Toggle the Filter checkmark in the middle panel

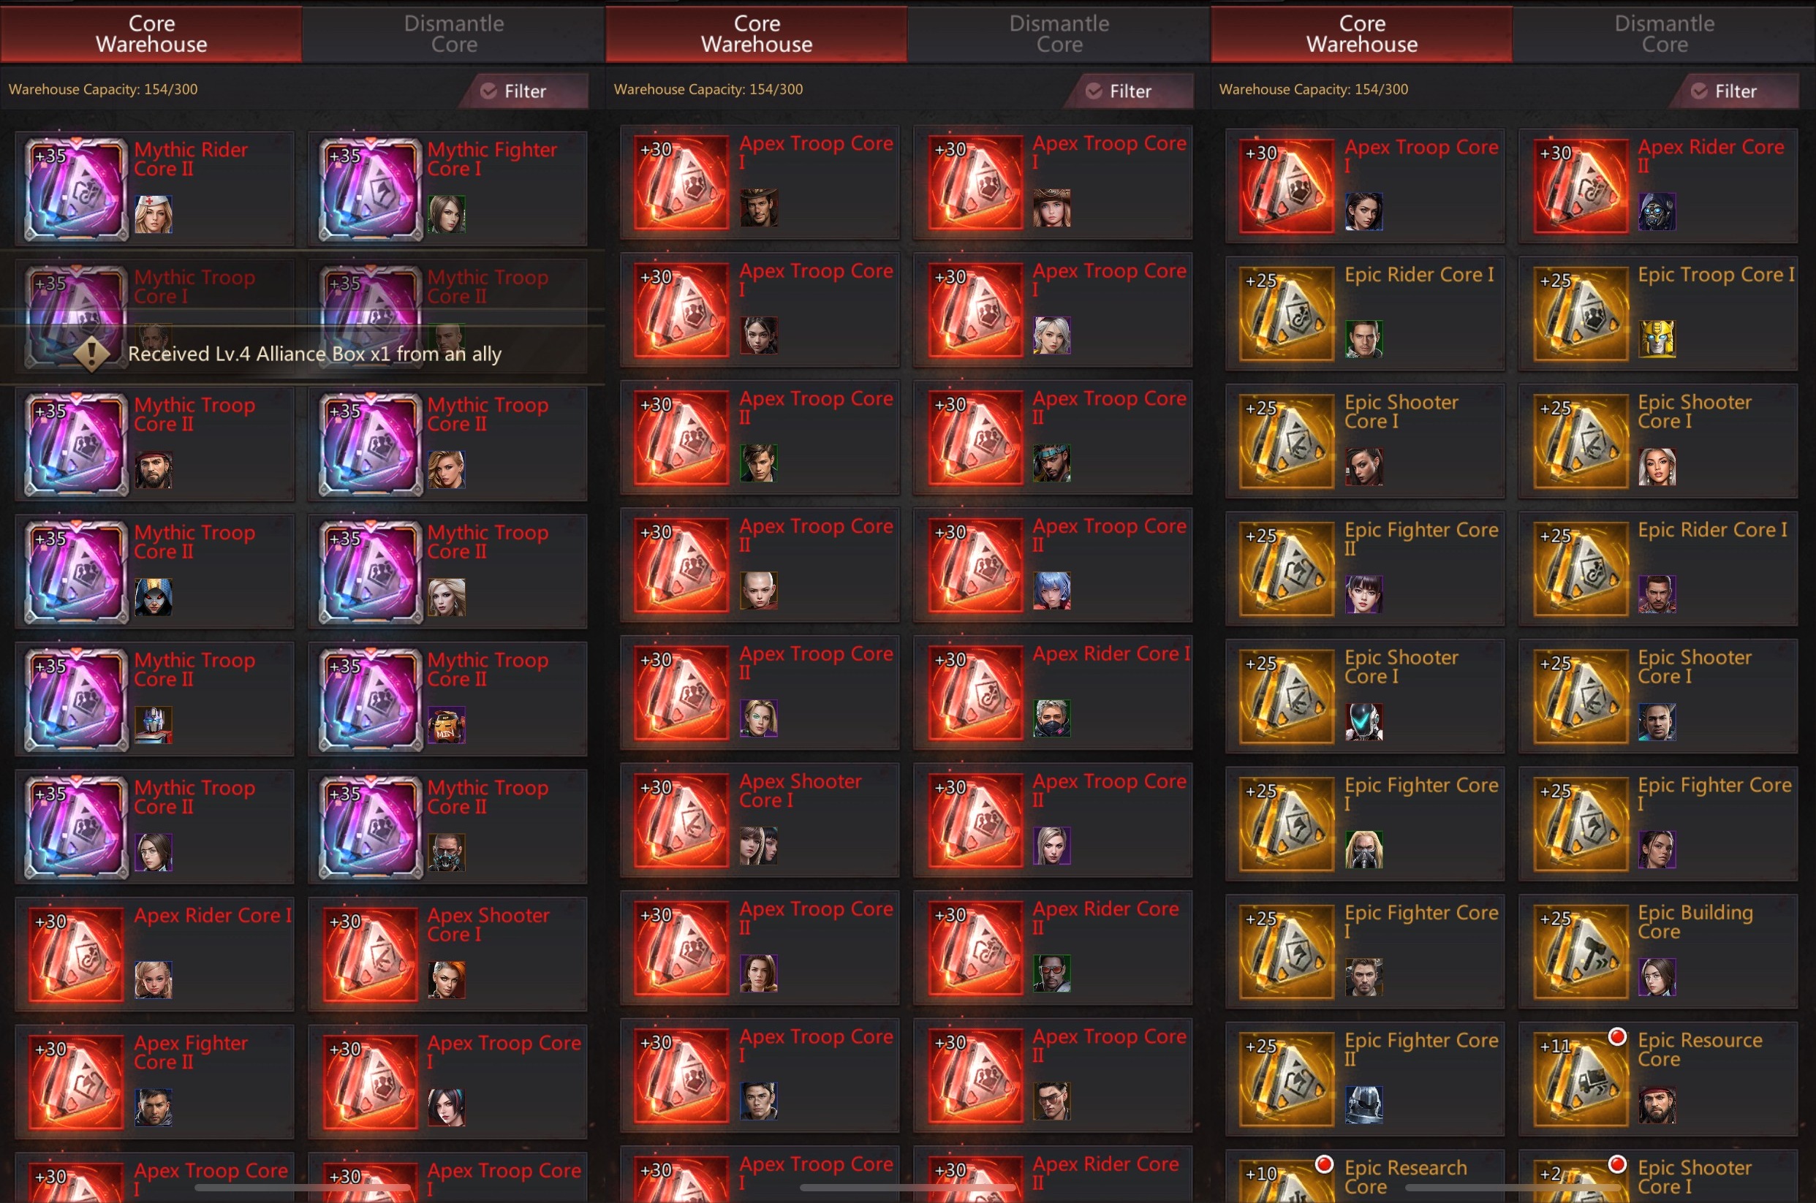point(1094,91)
